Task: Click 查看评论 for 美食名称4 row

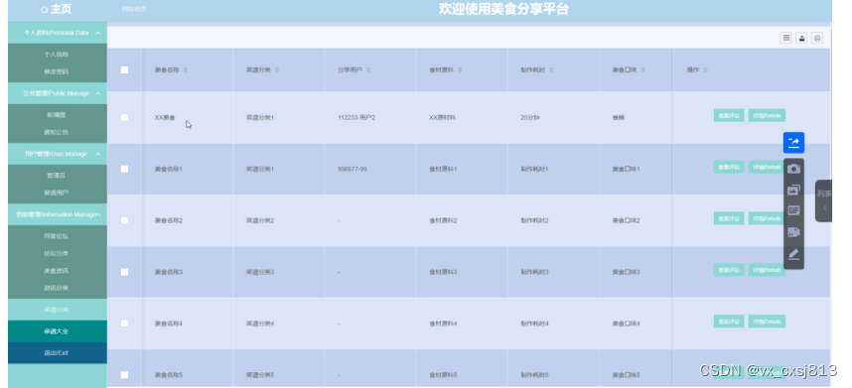Action: coord(729,322)
